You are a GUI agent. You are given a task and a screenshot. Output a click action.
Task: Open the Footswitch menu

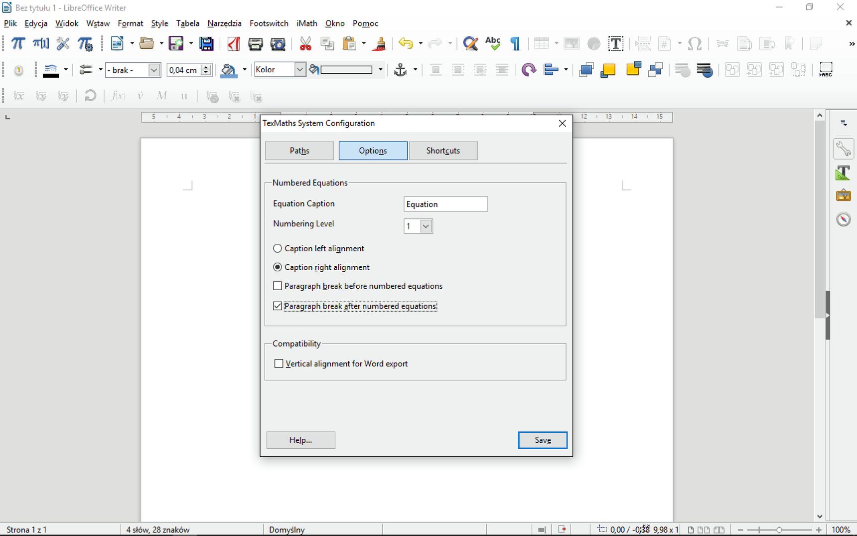pyautogui.click(x=269, y=23)
